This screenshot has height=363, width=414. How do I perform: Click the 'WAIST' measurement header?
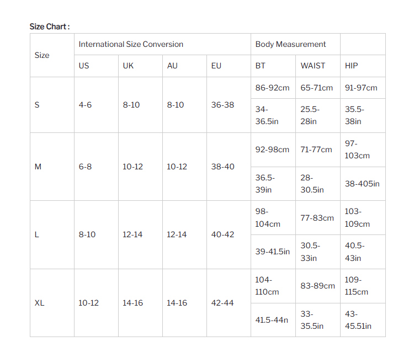tap(313, 66)
